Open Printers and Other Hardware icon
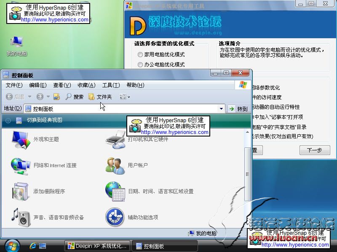 click(x=115, y=140)
